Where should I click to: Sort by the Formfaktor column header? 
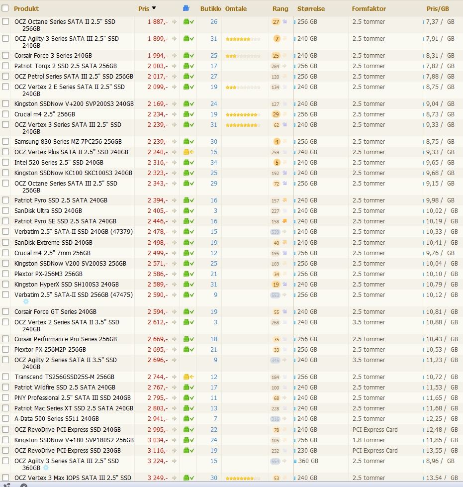[369, 8]
